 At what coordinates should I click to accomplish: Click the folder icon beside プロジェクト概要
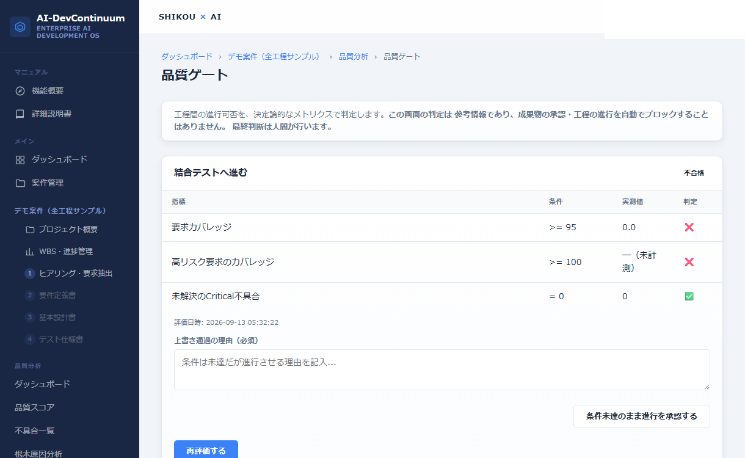pos(30,230)
